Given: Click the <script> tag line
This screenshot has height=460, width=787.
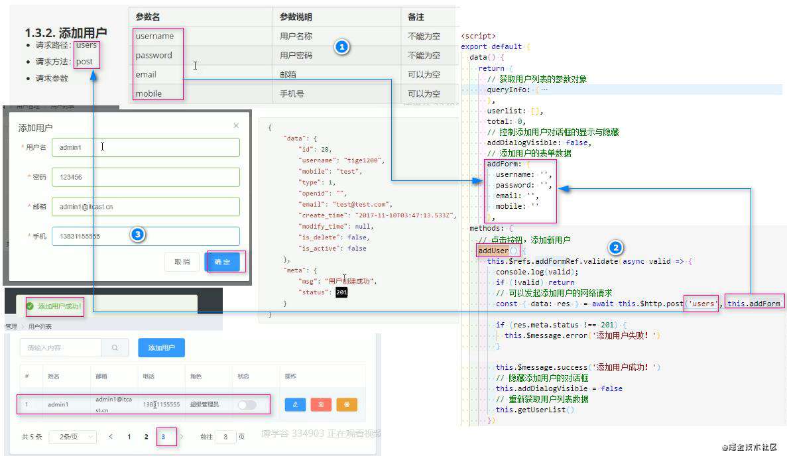Looking at the screenshot, I should (478, 36).
